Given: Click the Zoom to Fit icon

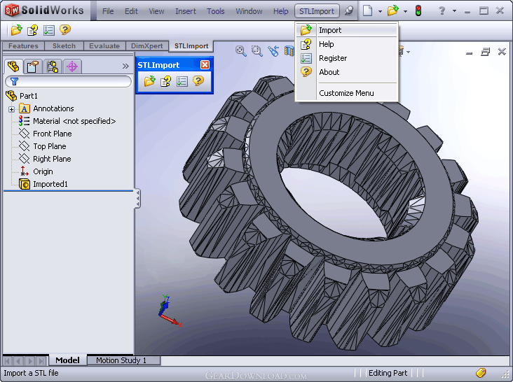Looking at the screenshot, I should (x=241, y=51).
